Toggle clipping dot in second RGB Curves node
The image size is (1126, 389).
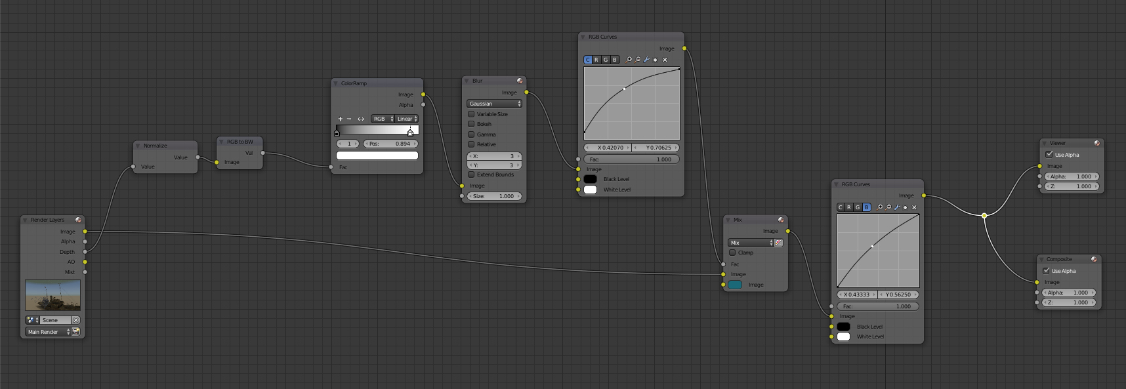click(905, 207)
